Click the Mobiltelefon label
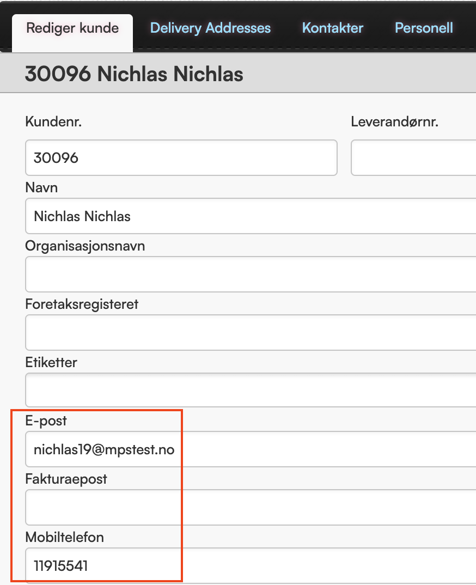 64,537
